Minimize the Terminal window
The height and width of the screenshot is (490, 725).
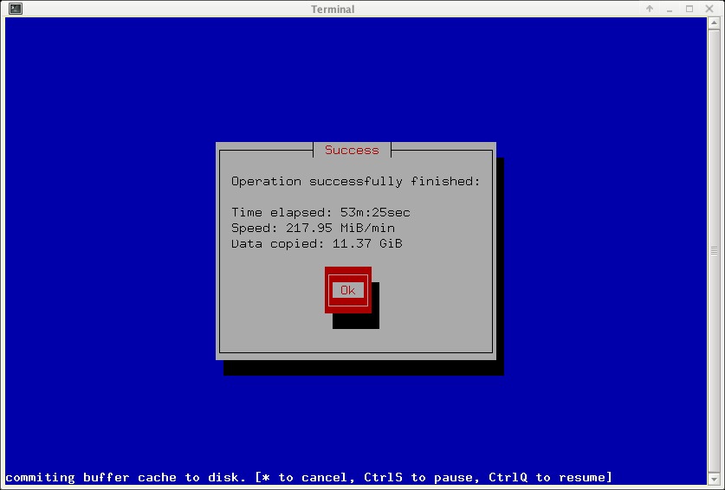(x=670, y=9)
